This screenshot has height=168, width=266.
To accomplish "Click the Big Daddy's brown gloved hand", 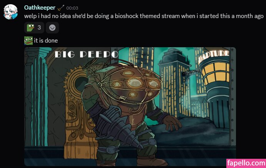I will point(171,122).
